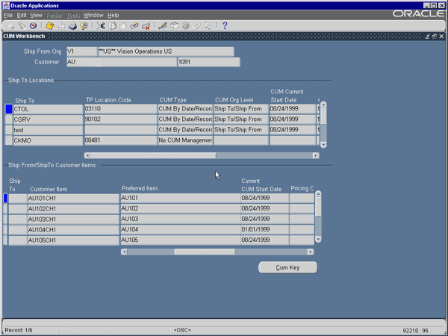
Task: Click the CUM start date 01/01/1999
Action: [264, 230]
